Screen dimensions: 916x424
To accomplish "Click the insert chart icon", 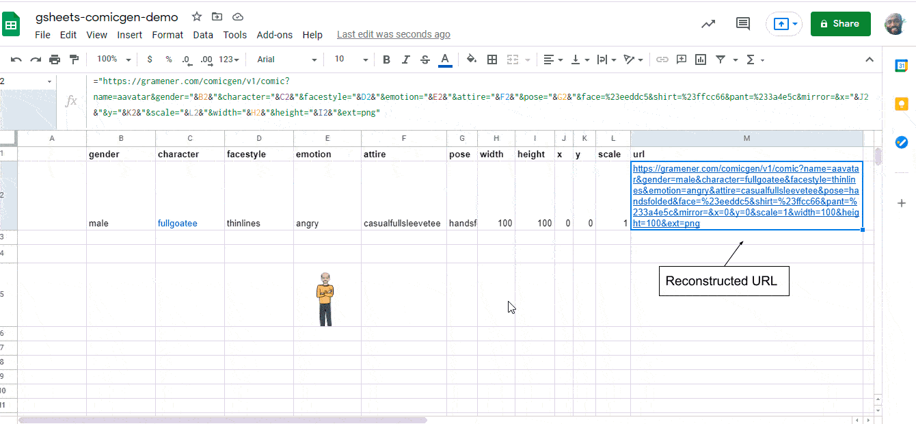I will (700, 59).
